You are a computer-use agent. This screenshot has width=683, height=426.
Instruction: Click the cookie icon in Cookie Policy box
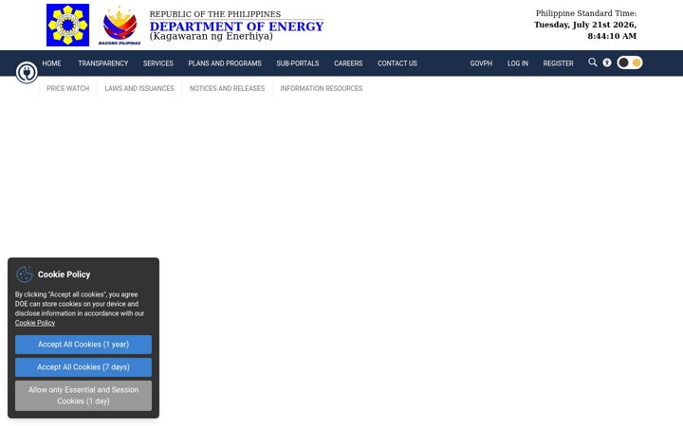(25, 275)
